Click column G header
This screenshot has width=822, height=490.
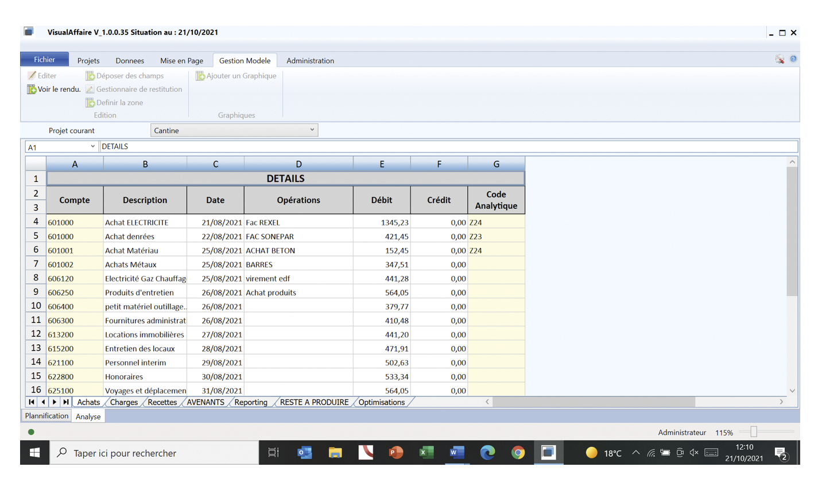[496, 164]
